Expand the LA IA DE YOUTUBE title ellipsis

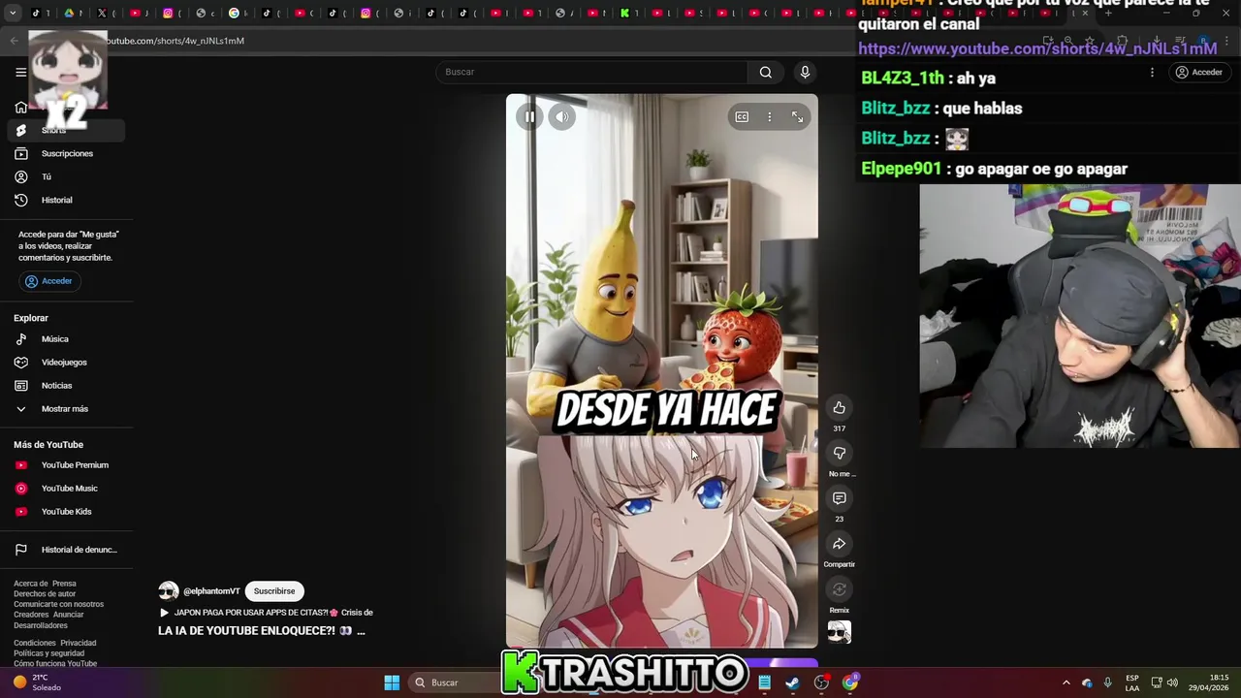click(x=361, y=631)
